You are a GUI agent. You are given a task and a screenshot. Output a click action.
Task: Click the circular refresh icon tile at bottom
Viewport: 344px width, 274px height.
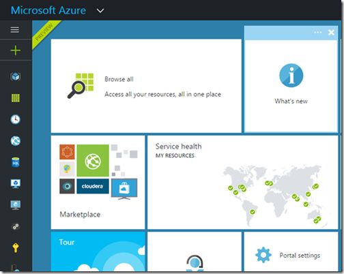coord(195,252)
